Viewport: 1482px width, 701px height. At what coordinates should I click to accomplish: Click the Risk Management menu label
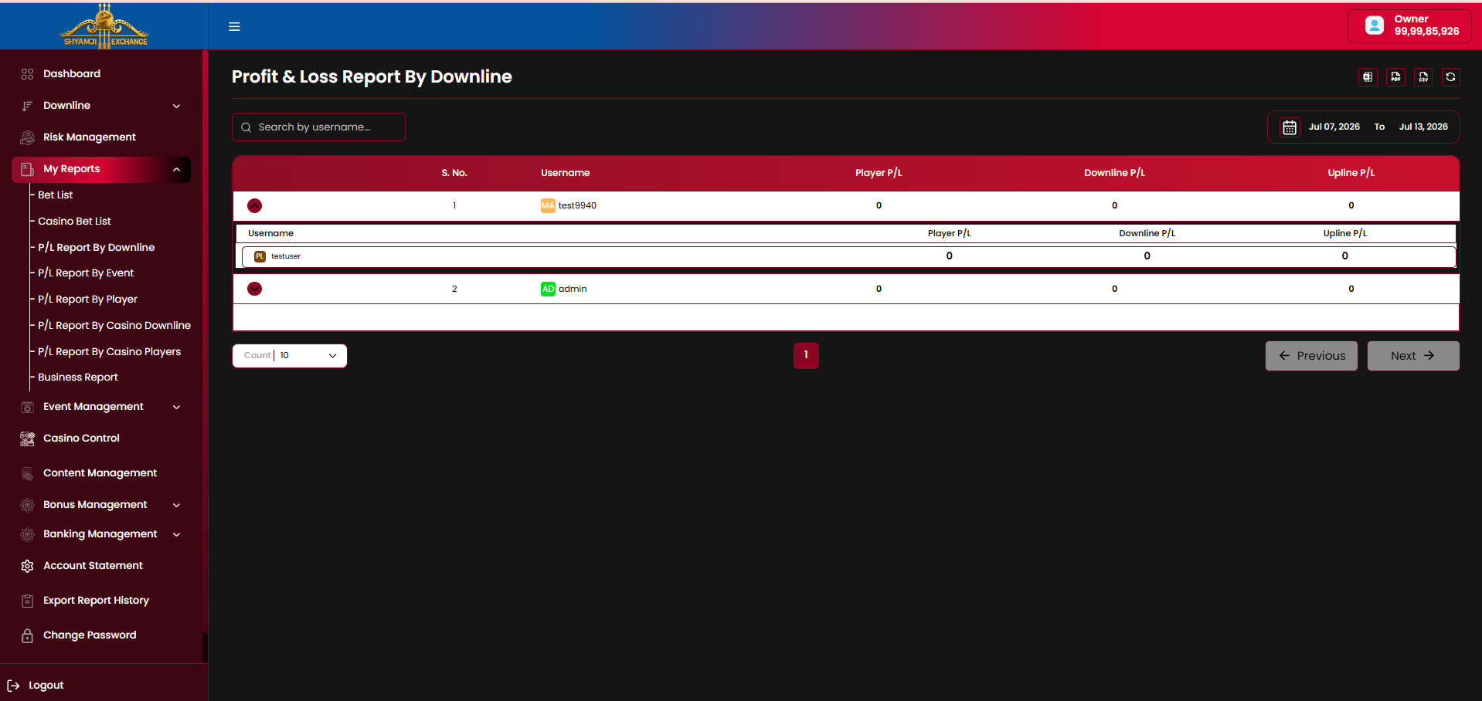point(90,137)
